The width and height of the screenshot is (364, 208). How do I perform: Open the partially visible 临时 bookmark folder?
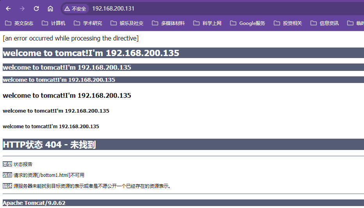point(356,23)
